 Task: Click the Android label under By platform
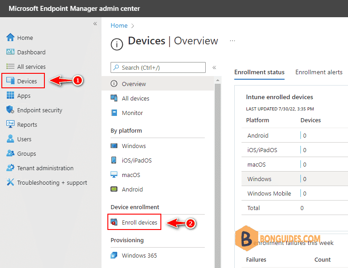pos(132,189)
